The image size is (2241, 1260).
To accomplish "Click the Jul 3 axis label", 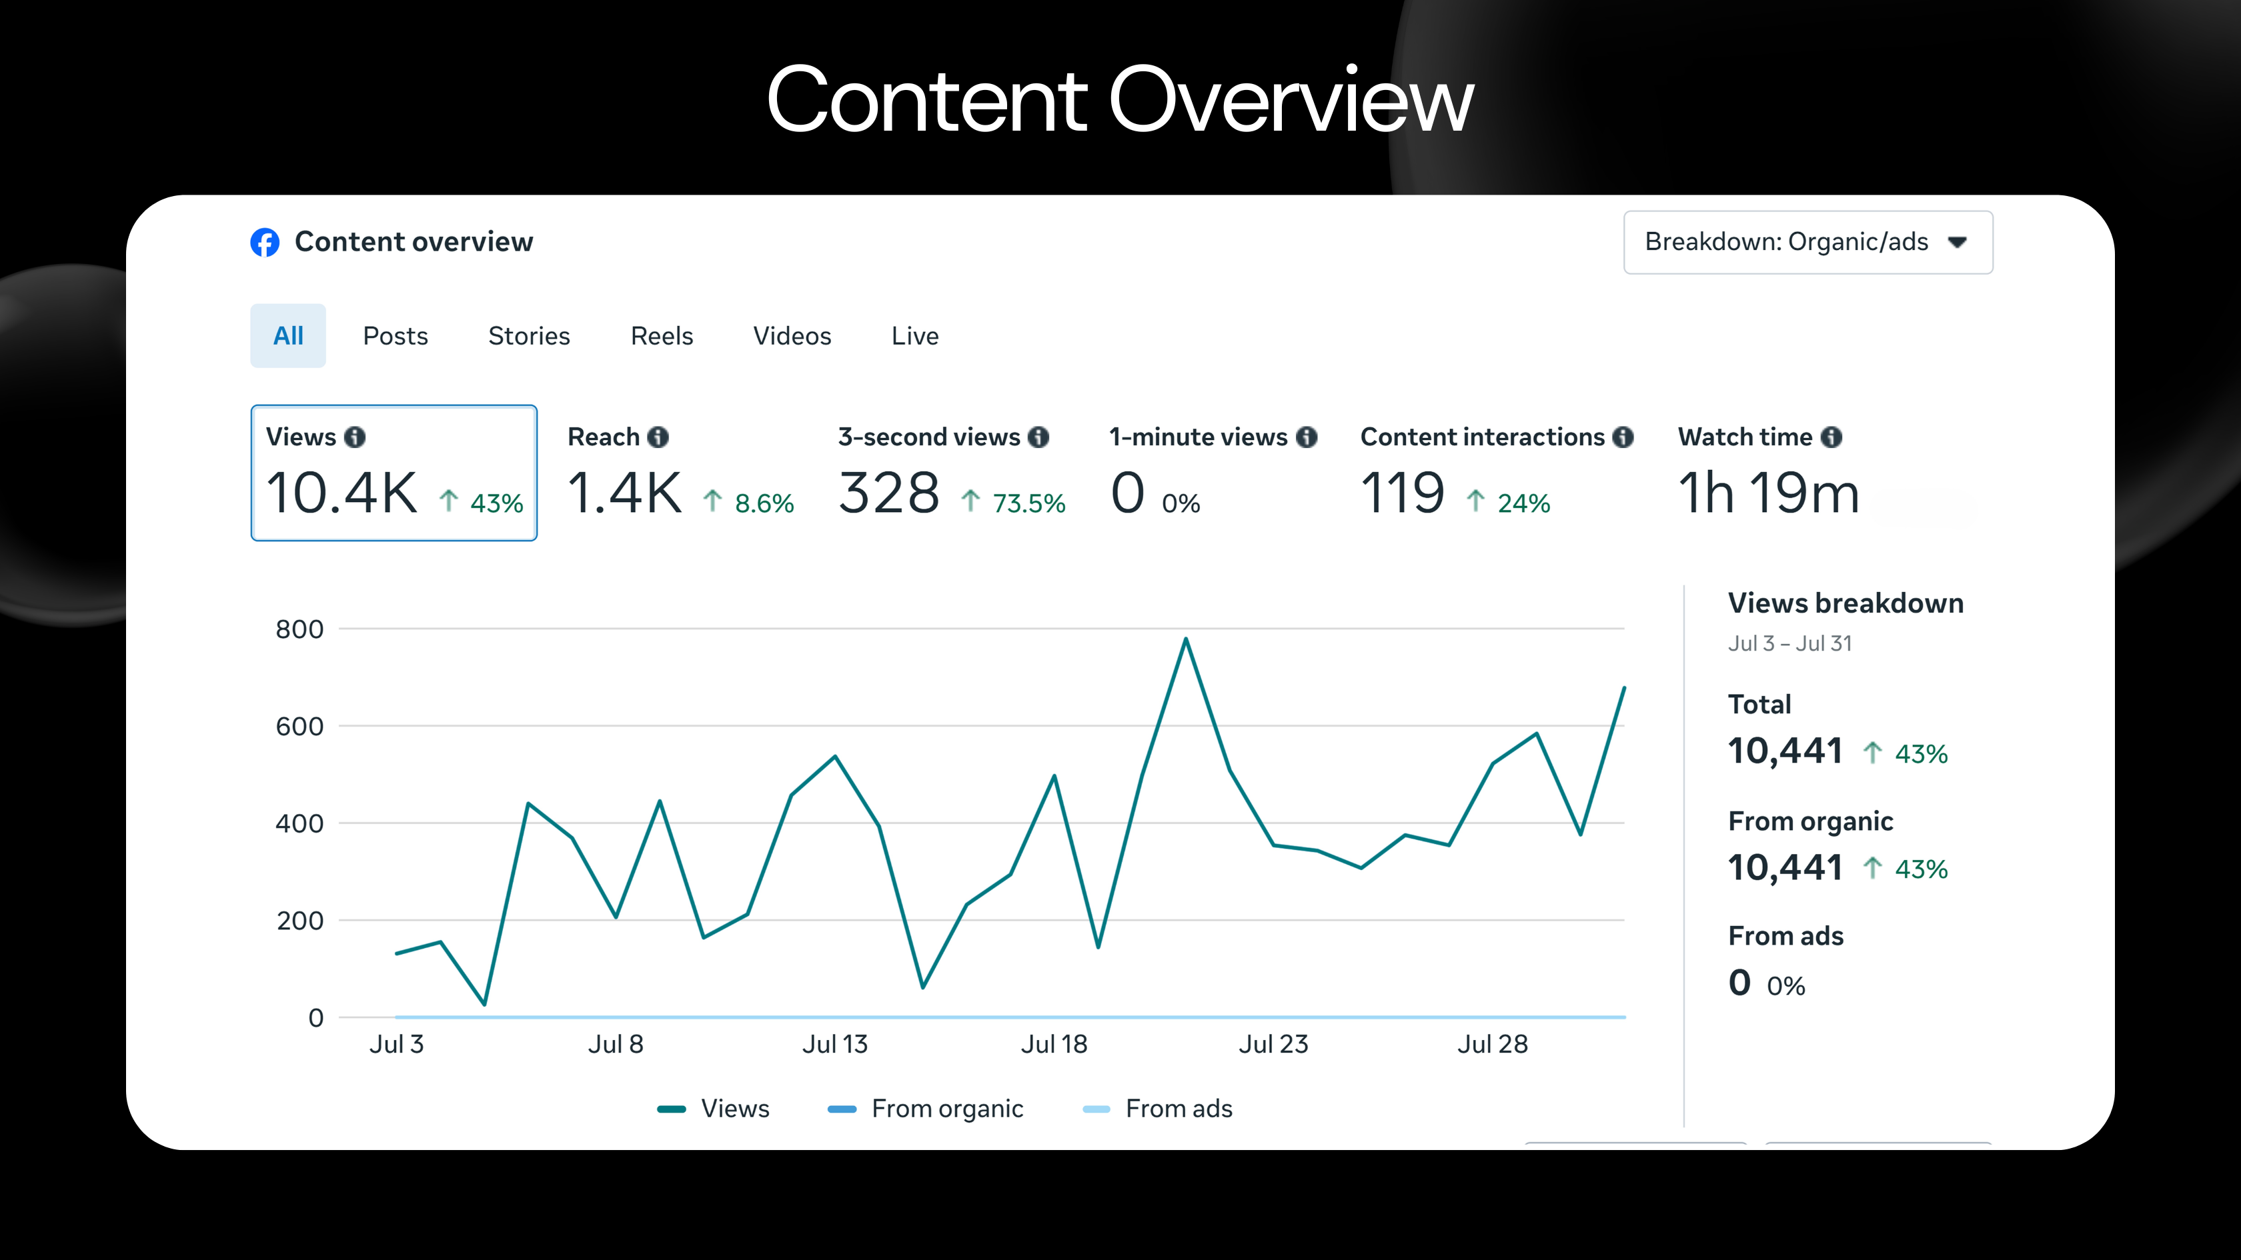I will [x=397, y=1045].
